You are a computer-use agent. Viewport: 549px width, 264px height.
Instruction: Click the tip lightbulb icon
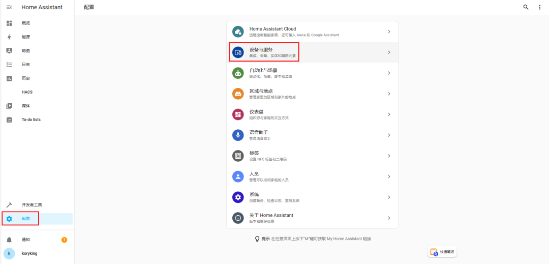[x=257, y=239]
